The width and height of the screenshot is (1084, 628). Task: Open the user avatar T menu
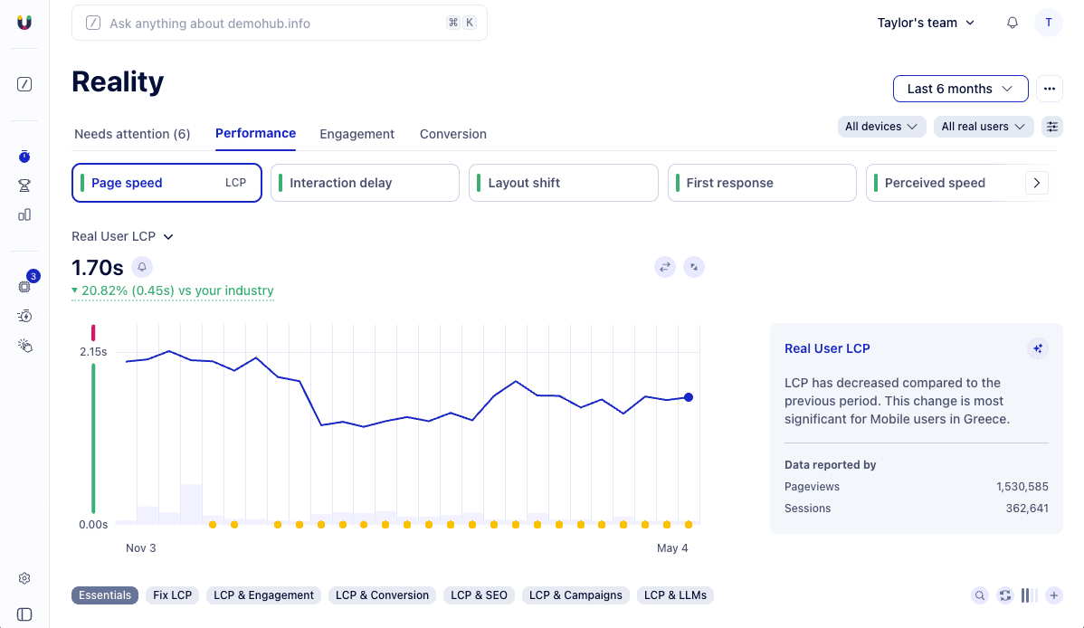tap(1048, 23)
